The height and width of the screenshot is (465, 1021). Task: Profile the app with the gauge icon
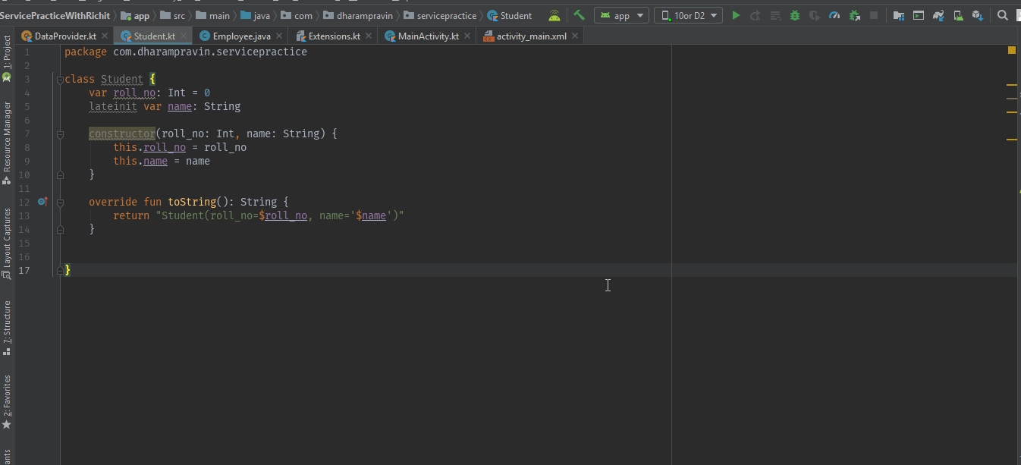pos(834,14)
